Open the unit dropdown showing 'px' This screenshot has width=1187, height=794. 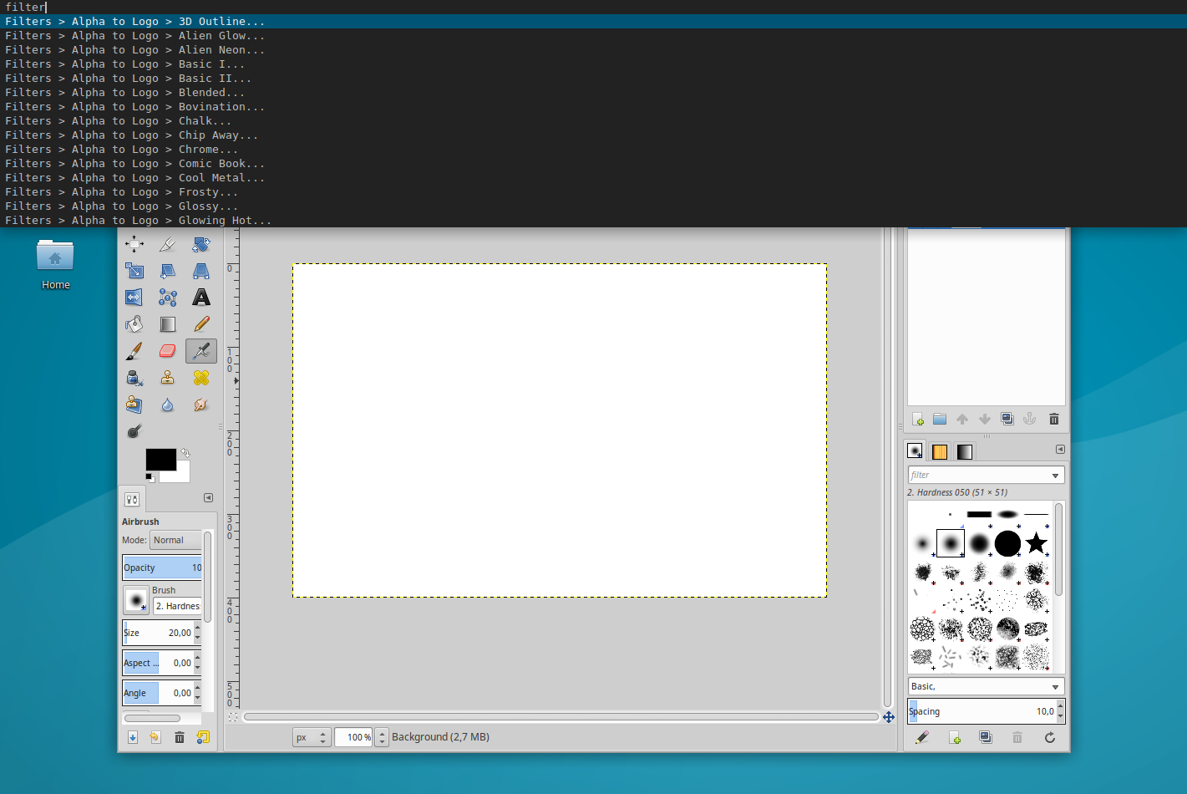pos(311,736)
